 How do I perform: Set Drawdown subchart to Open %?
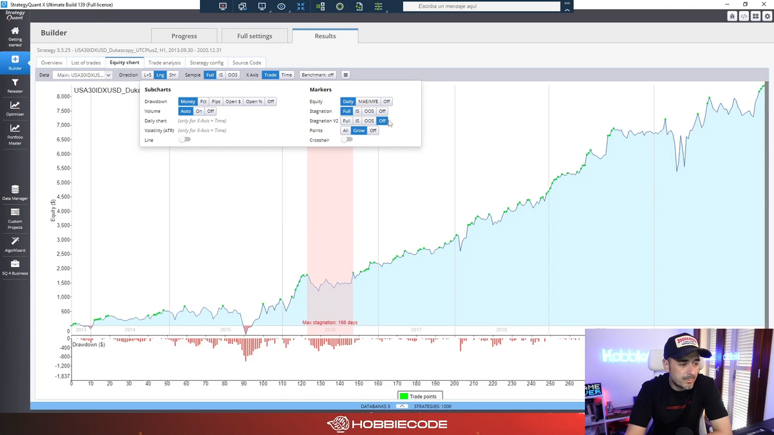pos(253,101)
